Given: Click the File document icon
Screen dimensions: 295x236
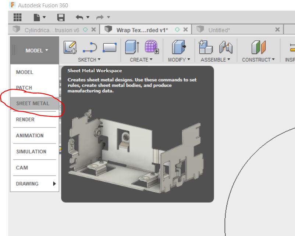Looking at the screenshot, I should point(37,17).
